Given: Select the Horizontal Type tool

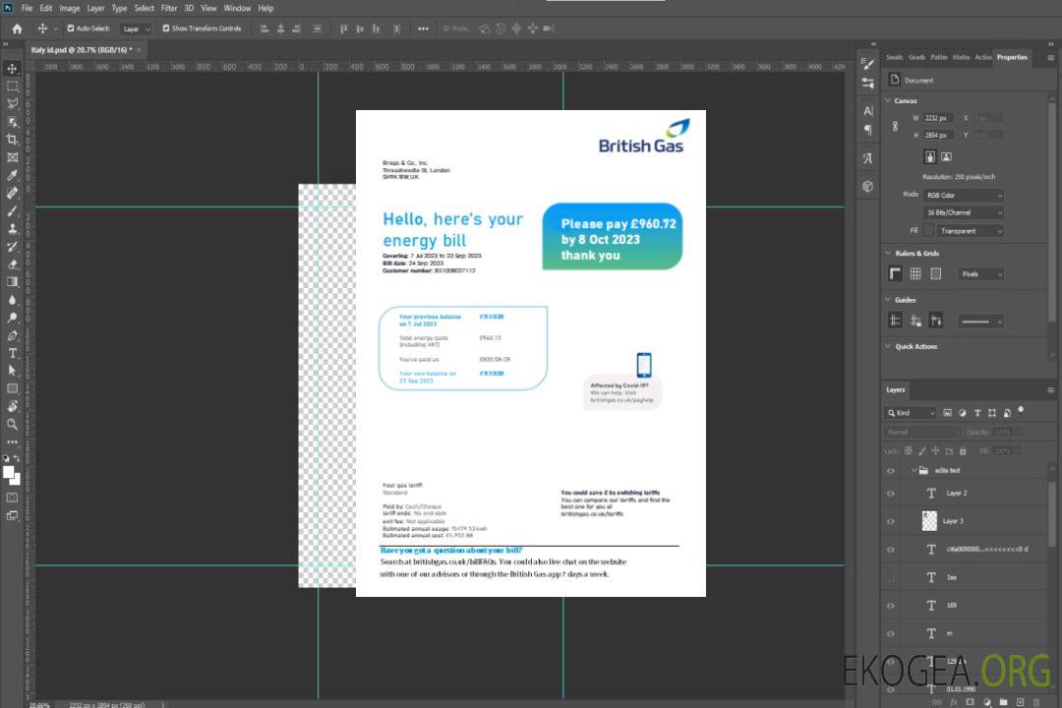Looking at the screenshot, I should 12,353.
